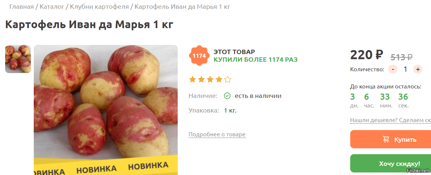Give five stars using the empty star
This screenshot has height=175, width=431.
point(228,80)
